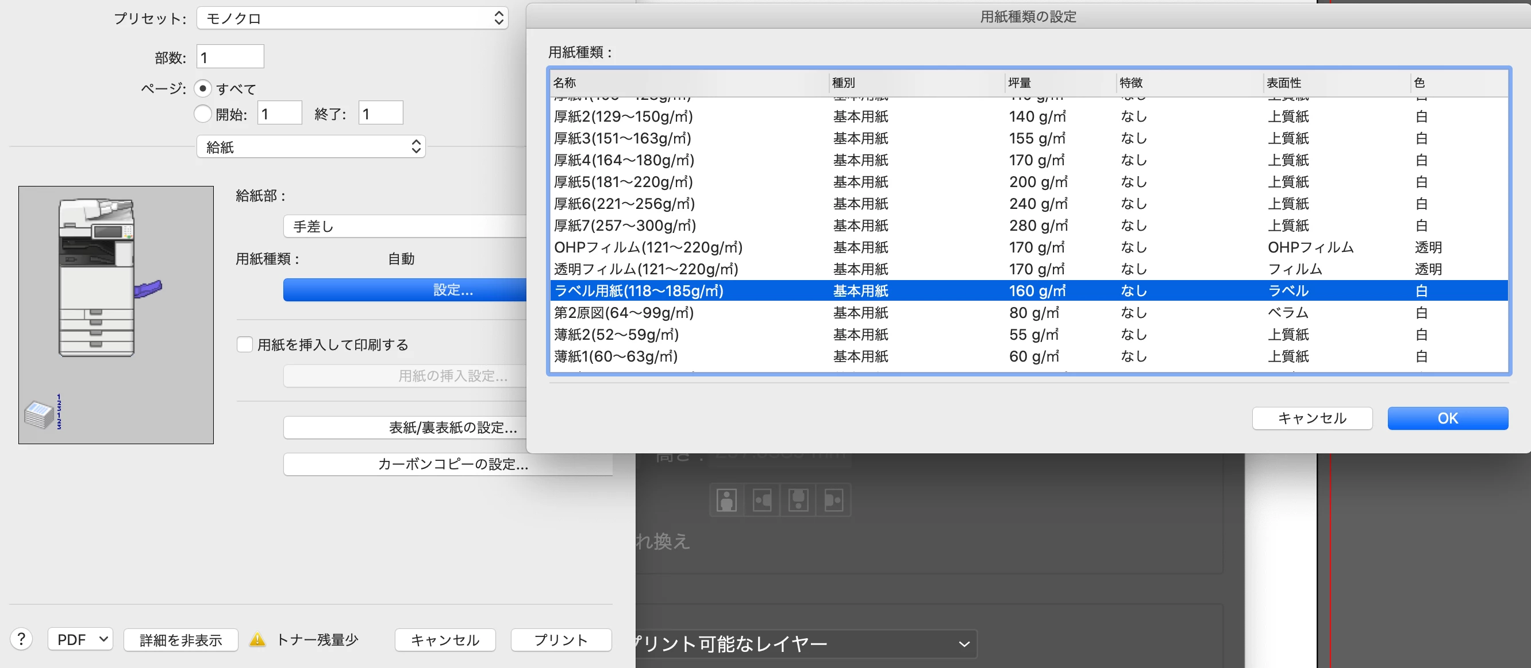
Task: Open the プリセット モノクロ dropdown
Action: coord(352,18)
